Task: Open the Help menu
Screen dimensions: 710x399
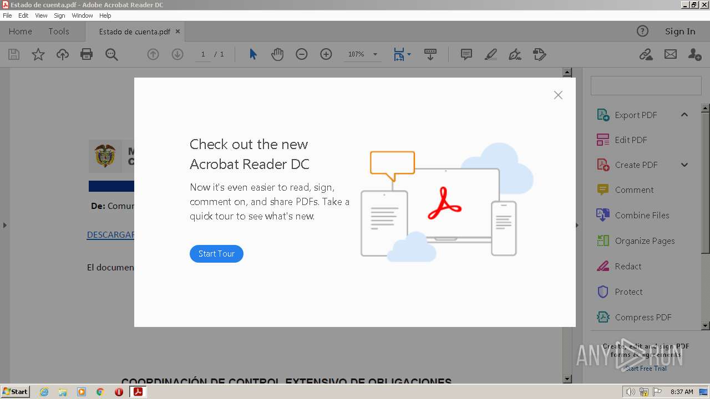Action: point(105,16)
